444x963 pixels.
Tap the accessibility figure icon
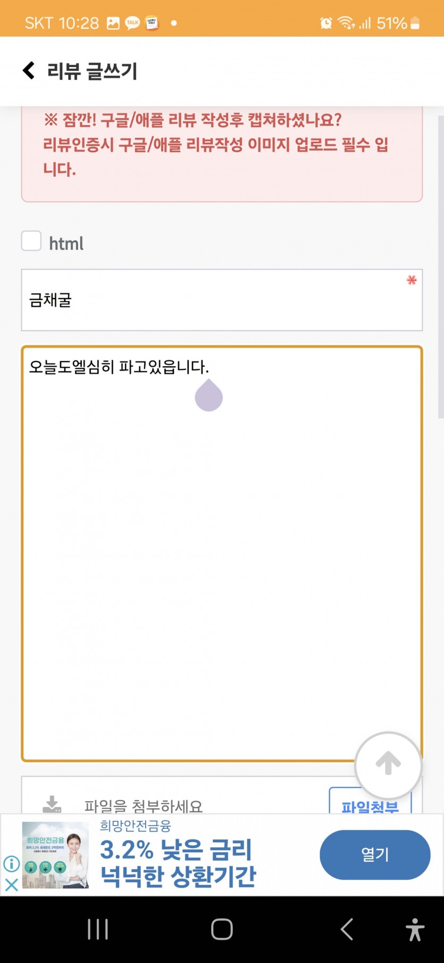415,929
